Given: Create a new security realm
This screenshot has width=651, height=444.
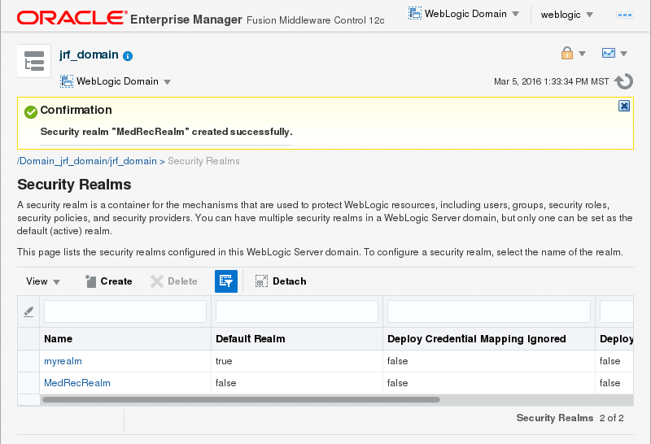Looking at the screenshot, I should 109,281.
